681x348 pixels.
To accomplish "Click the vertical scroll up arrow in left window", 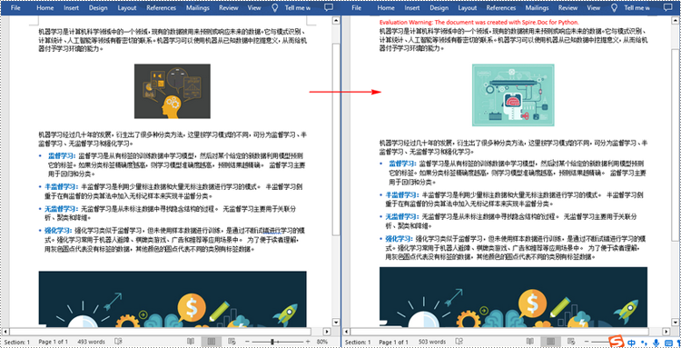I will tap(336, 20).
